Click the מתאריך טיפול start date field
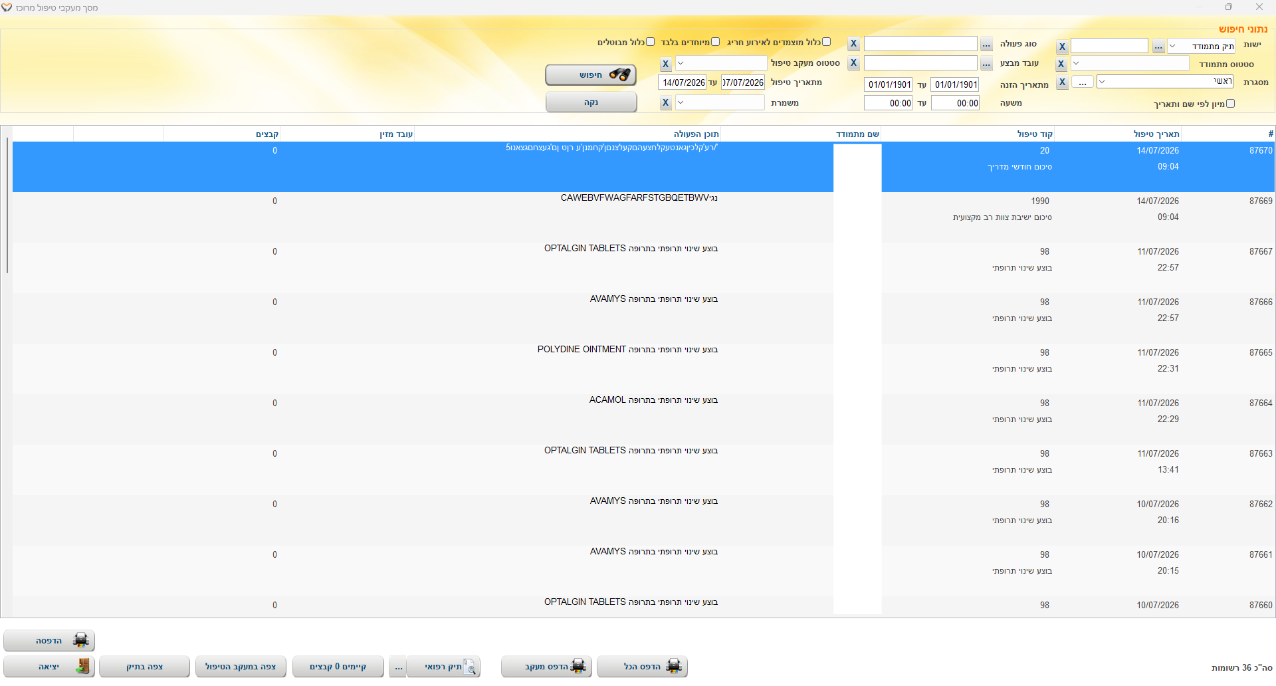1276x686 pixels. click(743, 82)
